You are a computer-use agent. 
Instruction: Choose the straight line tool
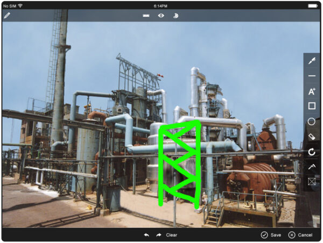coord(312,76)
